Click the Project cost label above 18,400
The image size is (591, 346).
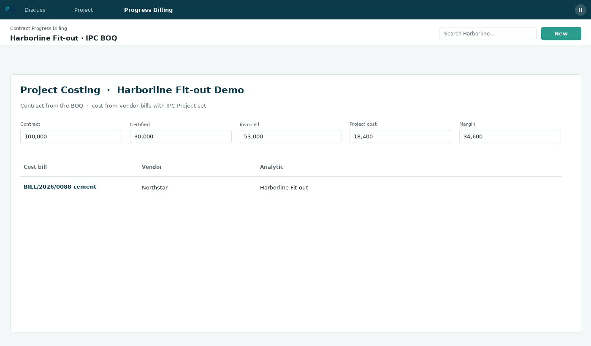(x=363, y=124)
